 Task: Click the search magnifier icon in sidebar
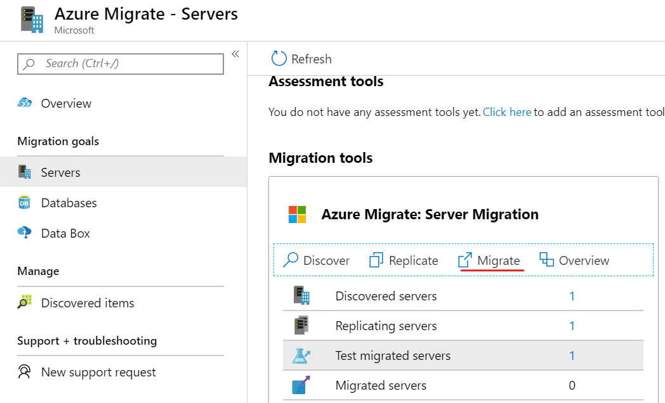point(29,64)
